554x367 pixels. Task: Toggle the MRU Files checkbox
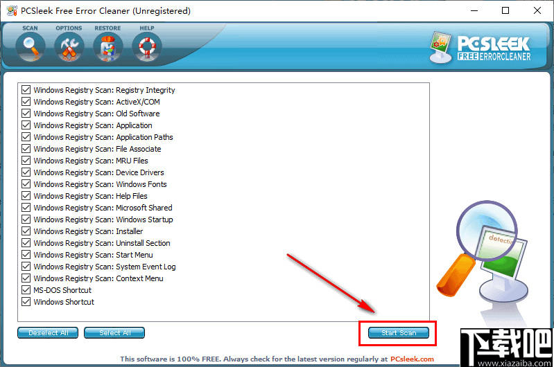(26, 160)
